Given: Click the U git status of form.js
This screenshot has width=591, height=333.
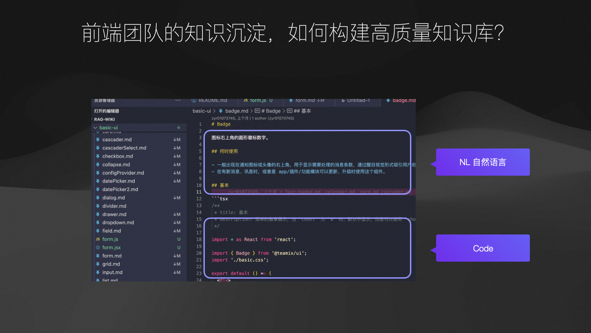Looking at the screenshot, I should [x=179, y=239].
